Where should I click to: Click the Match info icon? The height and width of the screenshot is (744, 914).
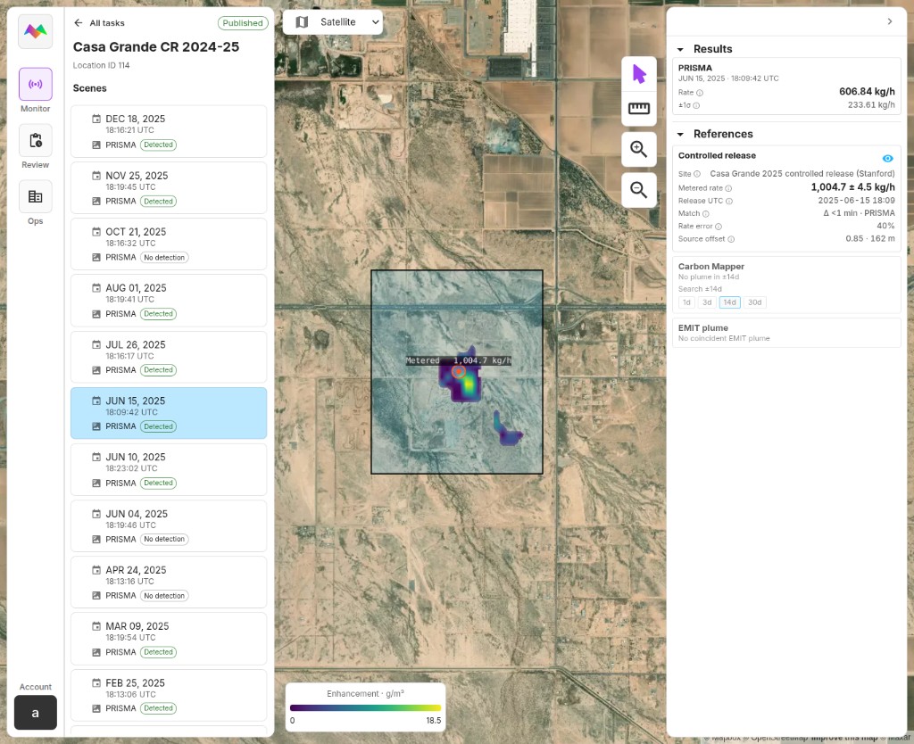(x=705, y=214)
